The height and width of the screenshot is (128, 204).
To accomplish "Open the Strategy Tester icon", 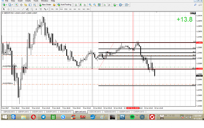I will (35, 5).
